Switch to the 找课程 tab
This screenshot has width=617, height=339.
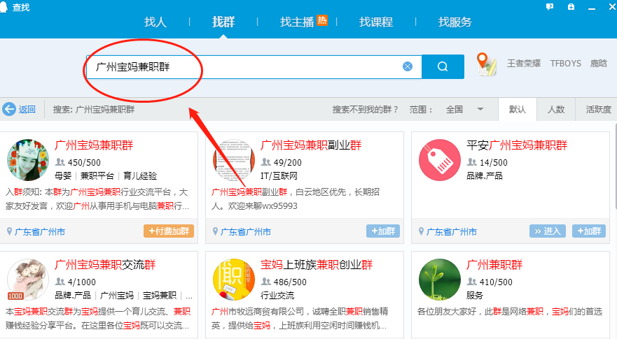[x=376, y=22]
